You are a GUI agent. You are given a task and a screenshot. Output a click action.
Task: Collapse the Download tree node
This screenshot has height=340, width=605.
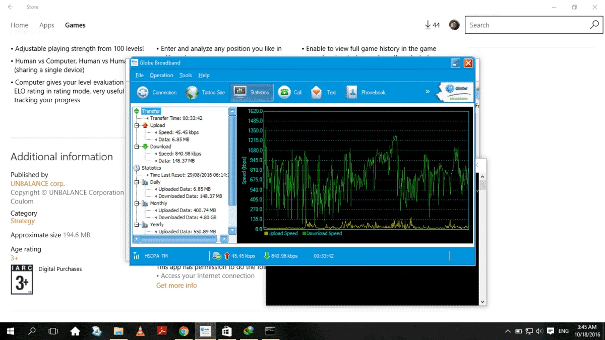137,147
